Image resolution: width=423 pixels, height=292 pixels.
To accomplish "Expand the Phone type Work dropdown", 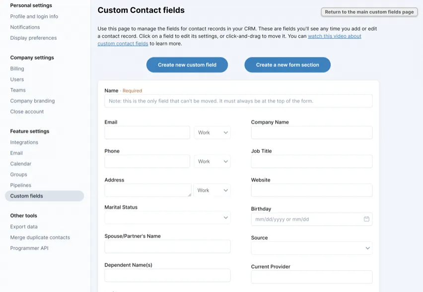I will coord(212,161).
